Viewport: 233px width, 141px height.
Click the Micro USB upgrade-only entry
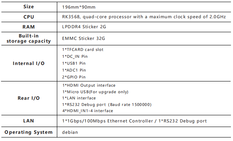click(x=95, y=92)
